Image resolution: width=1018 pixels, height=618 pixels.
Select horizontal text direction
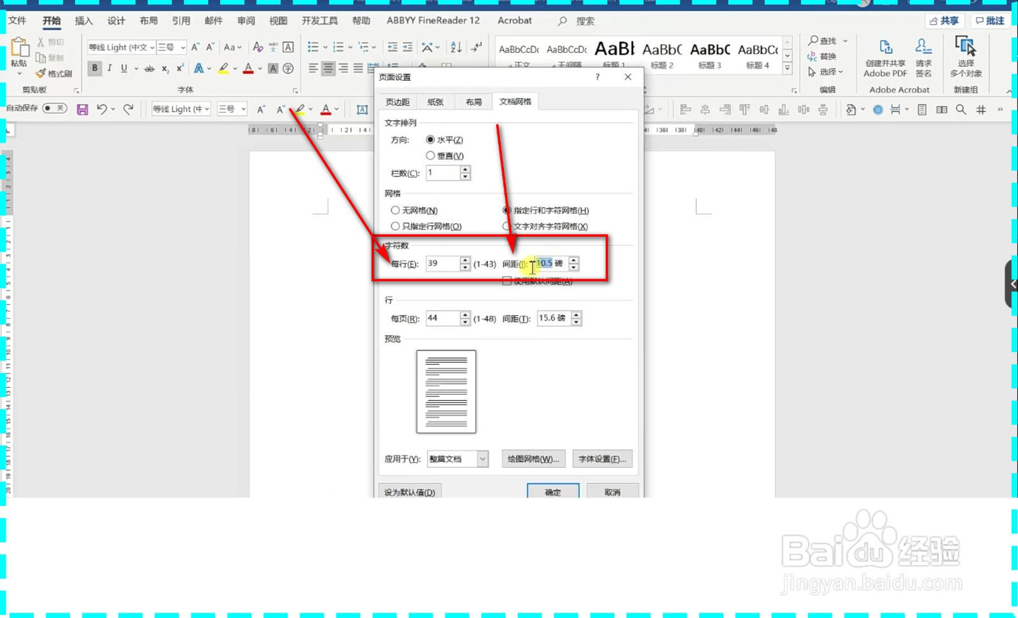(x=430, y=139)
